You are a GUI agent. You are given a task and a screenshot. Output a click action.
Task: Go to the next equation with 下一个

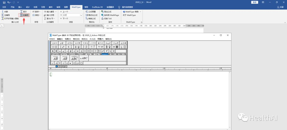click(64, 19)
